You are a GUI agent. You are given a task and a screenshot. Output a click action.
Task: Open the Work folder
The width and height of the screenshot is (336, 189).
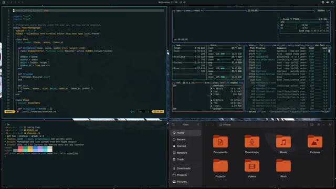(283, 166)
